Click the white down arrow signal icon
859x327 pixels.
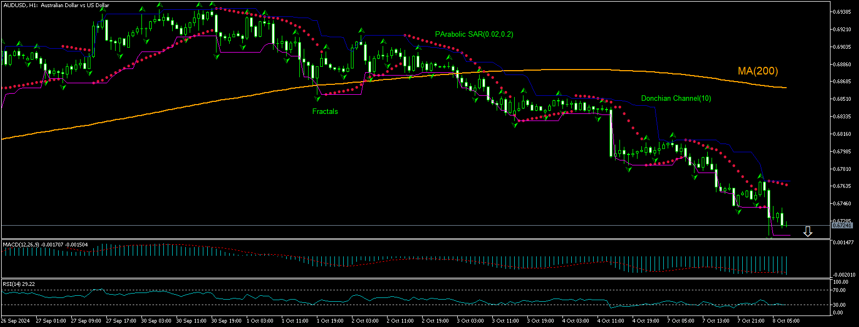(x=807, y=232)
